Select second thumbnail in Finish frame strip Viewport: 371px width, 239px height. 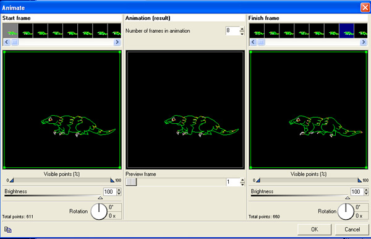click(x=272, y=31)
